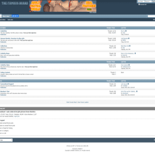Expand the Forum Actions menu
Viewport: 155px width, 155px height.
point(3,20)
